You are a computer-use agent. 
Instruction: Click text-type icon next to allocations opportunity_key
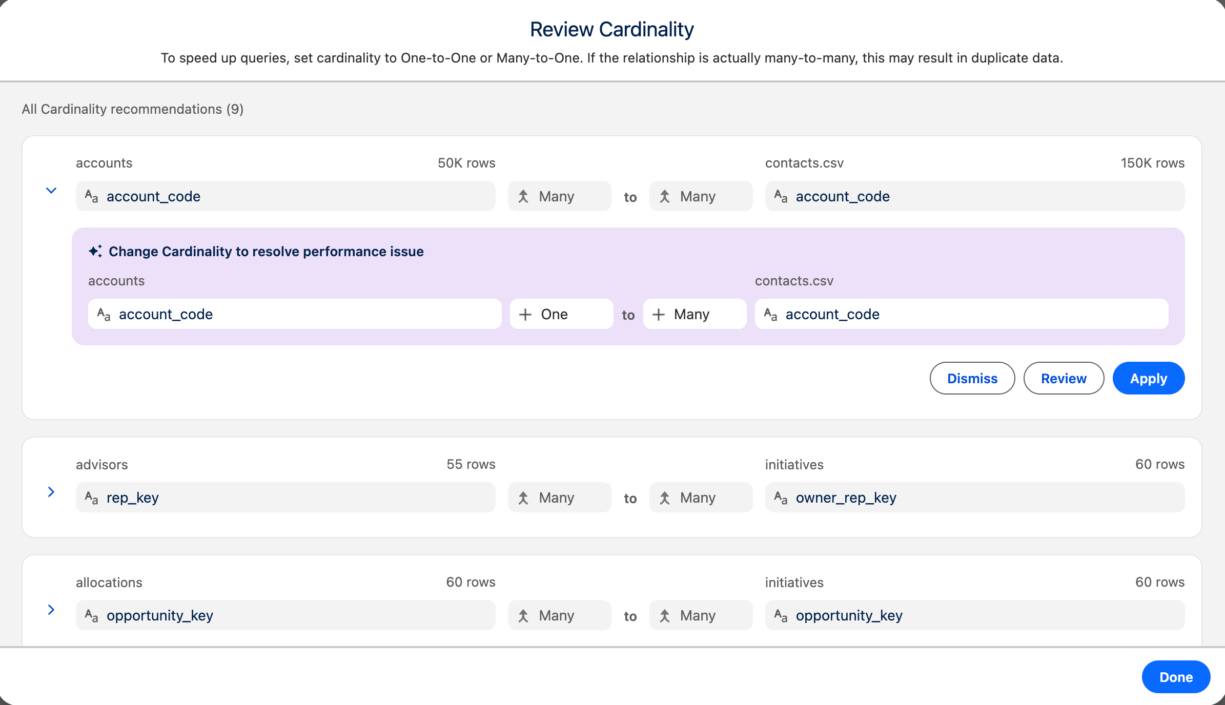click(x=91, y=615)
